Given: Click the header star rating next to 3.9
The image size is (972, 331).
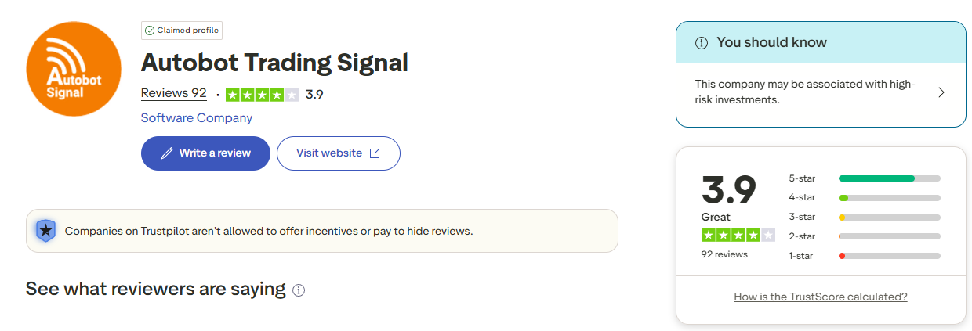Looking at the screenshot, I should 262,95.
